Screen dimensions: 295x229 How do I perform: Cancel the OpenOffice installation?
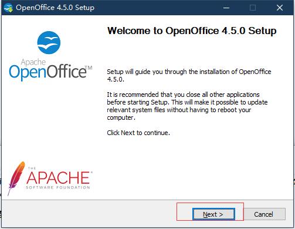(263, 214)
